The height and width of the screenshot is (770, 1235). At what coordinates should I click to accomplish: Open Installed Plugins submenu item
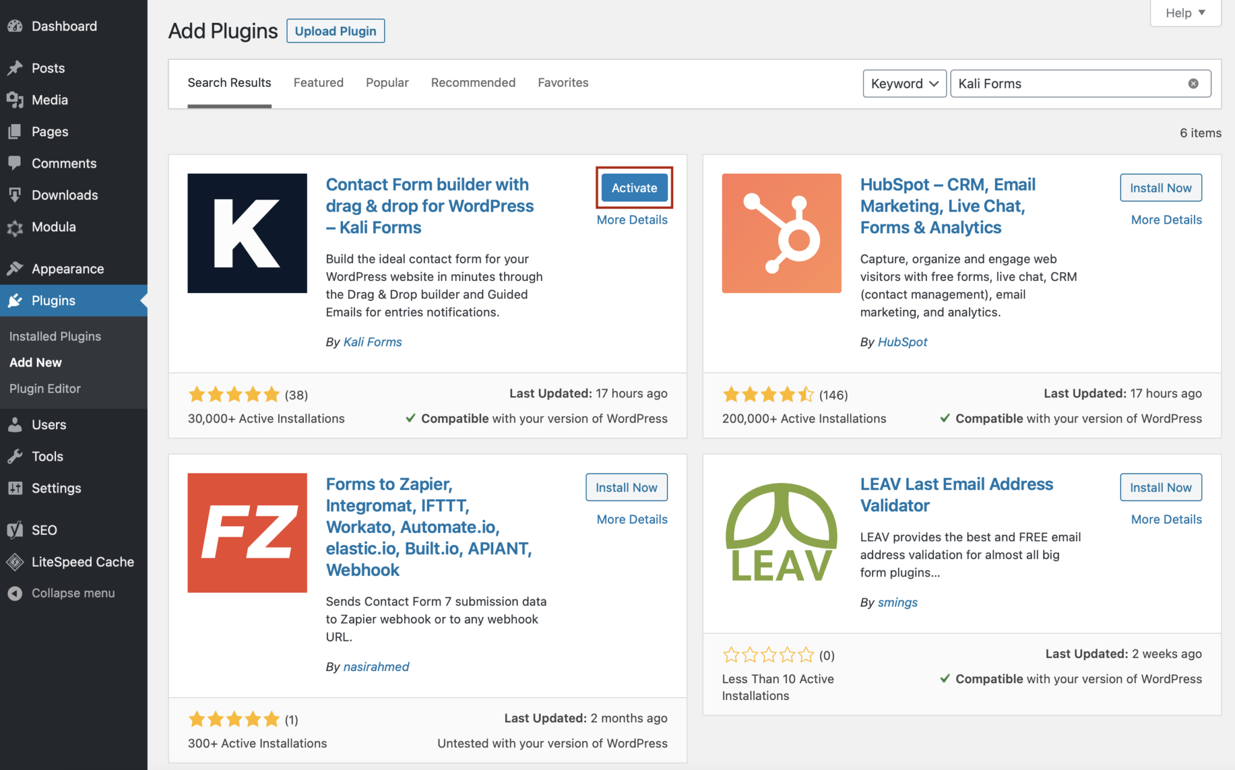(55, 336)
